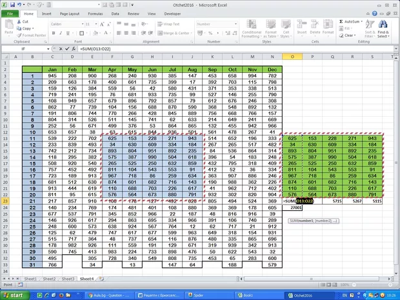The height and width of the screenshot is (300, 400).
Task: Open the AutoSum dropdown arrow
Action: [361, 22]
